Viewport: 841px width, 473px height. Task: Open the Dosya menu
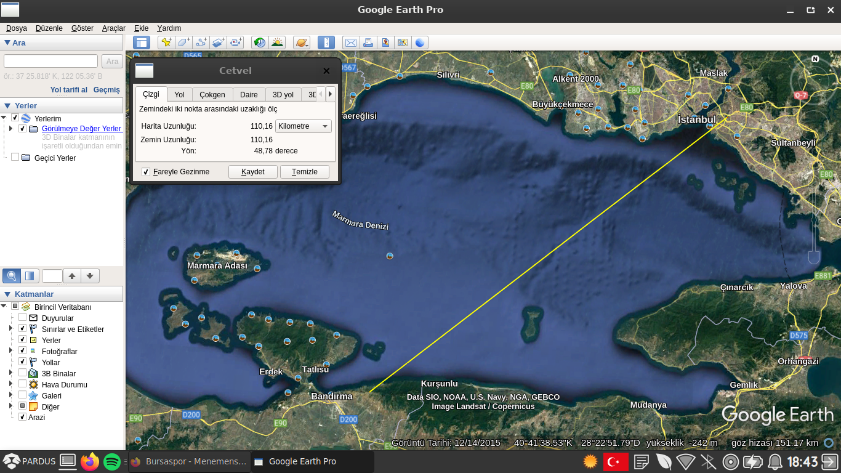coord(17,28)
